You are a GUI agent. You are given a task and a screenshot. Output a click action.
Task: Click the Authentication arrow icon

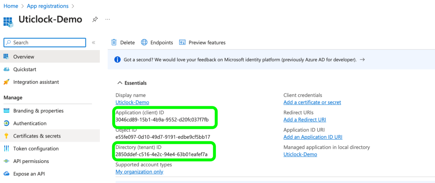click(6, 123)
